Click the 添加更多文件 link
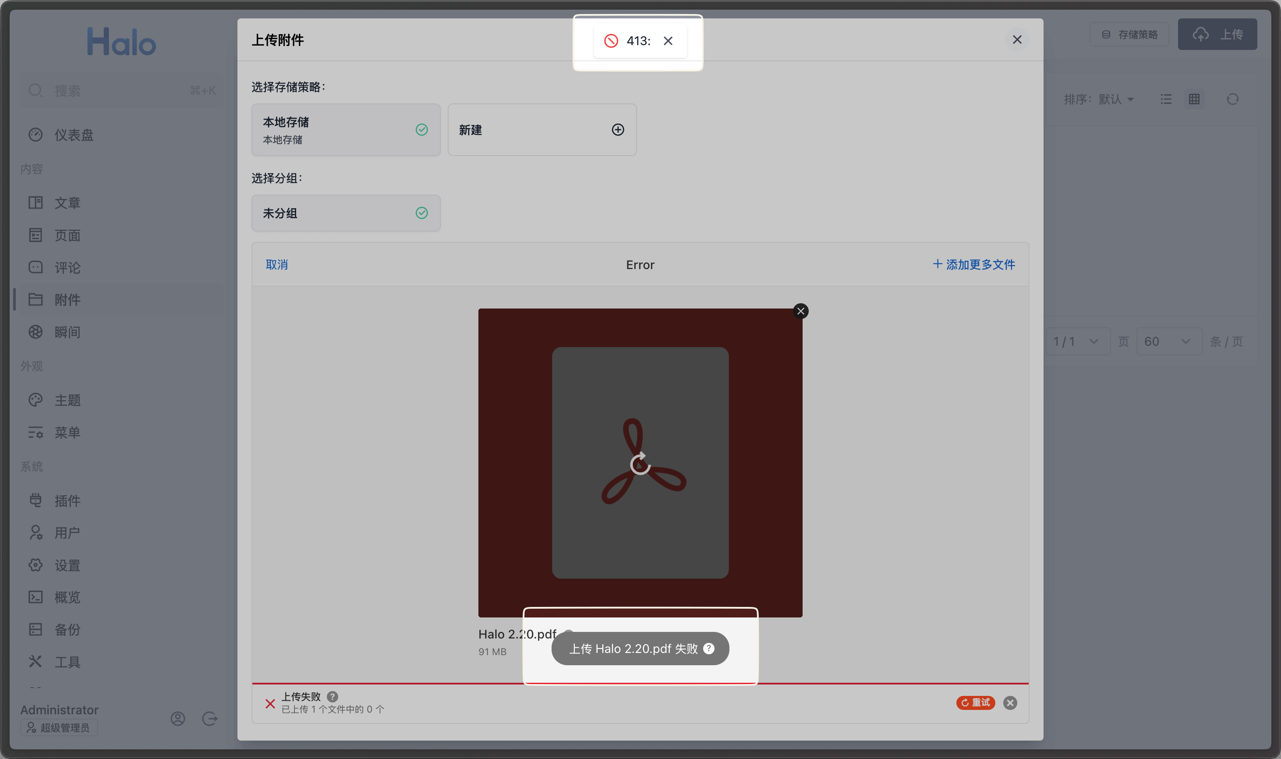The image size is (1281, 759). pos(974,264)
